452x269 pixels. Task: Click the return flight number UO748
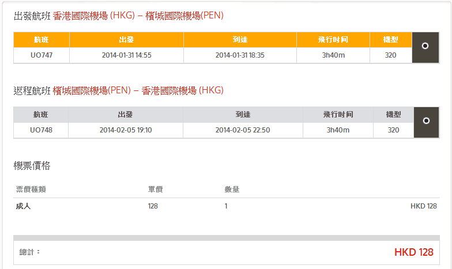click(41, 130)
